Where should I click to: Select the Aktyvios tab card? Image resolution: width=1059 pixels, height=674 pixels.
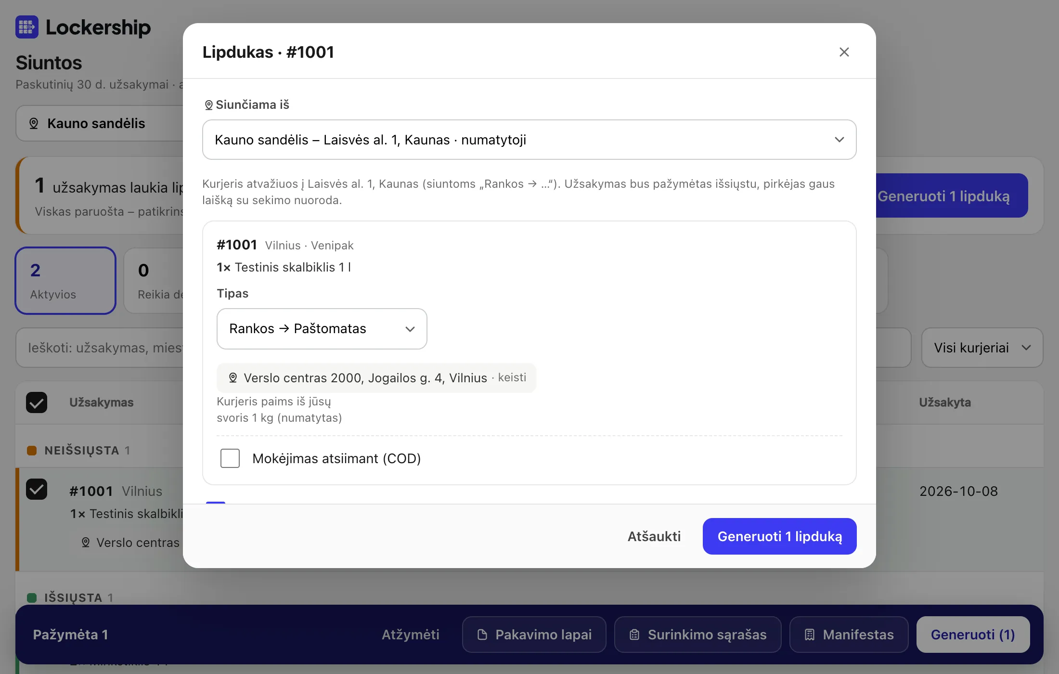pyautogui.click(x=65, y=281)
